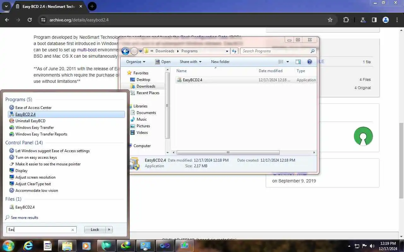The image size is (404, 252).
Task: Select Favorites in the navigation pane
Action: click(x=141, y=73)
